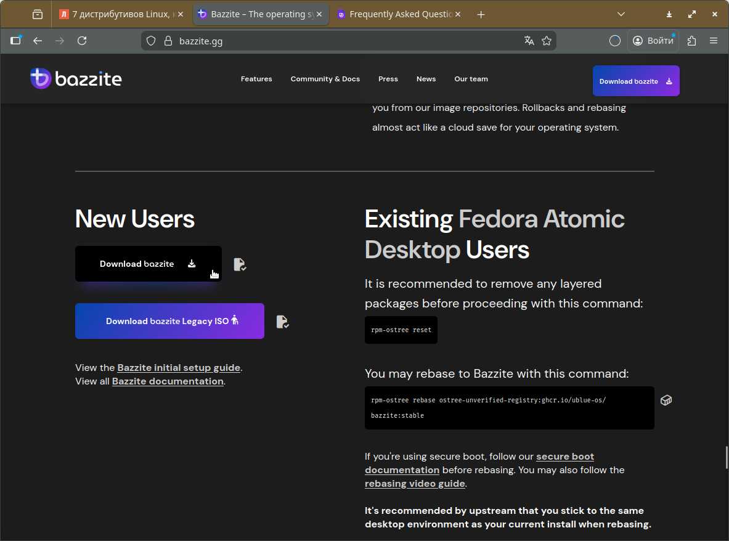Screen dimensions: 729x541
Task: Bookmark this page with star icon
Action: [546, 41]
